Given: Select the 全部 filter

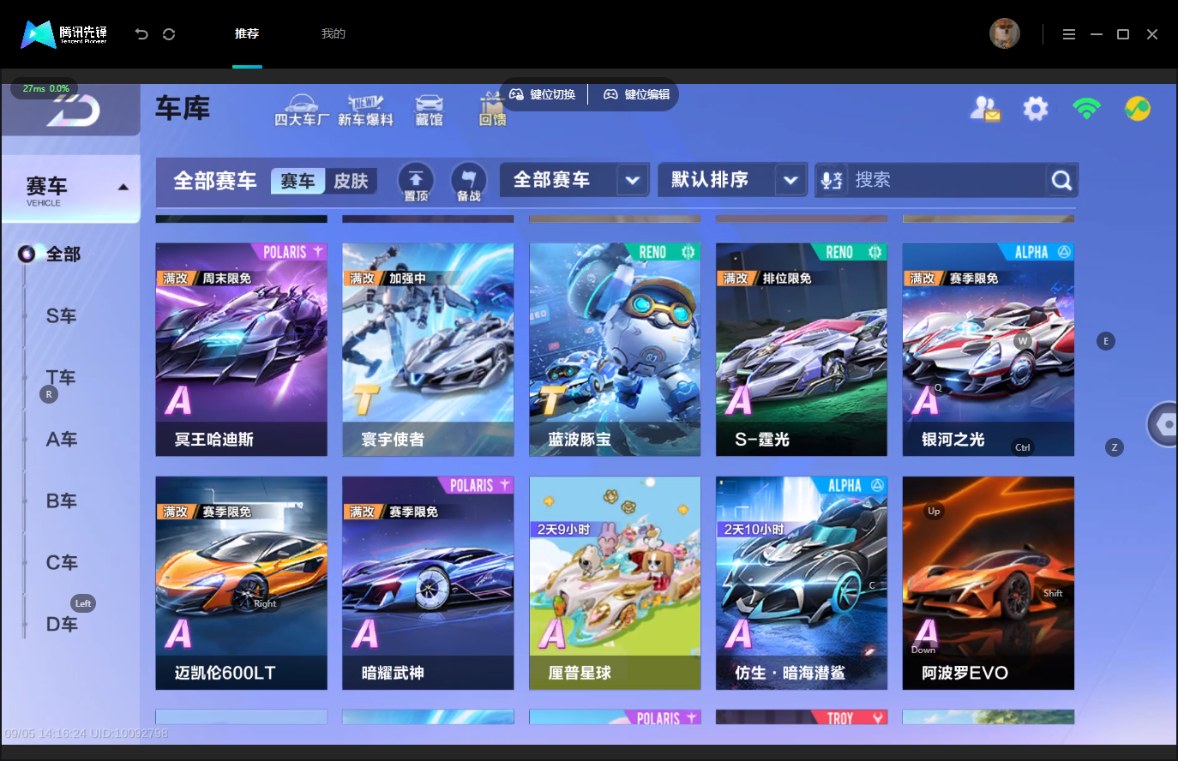Looking at the screenshot, I should click(x=63, y=254).
